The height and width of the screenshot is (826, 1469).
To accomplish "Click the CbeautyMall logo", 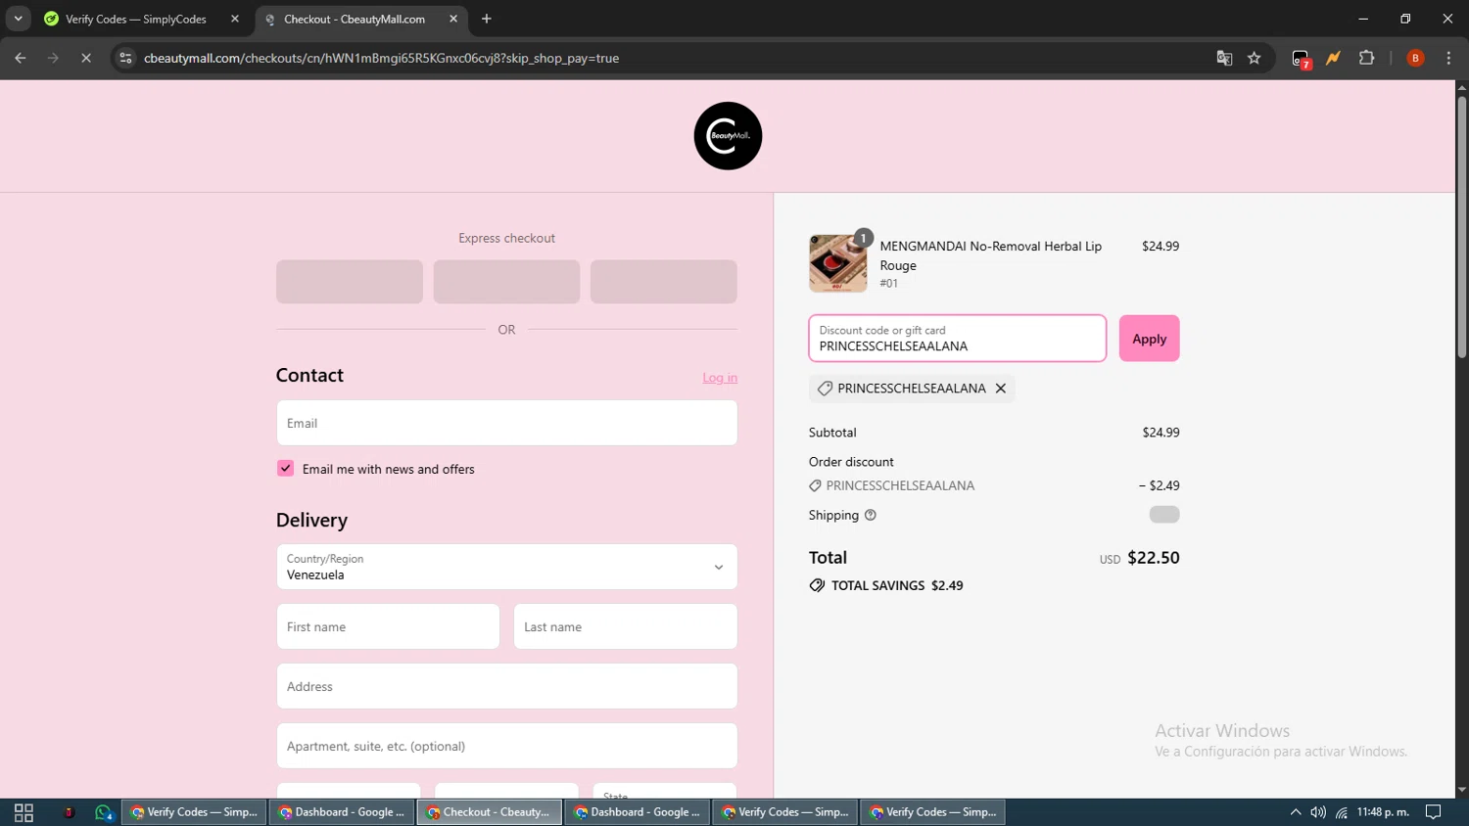I will coord(728,136).
